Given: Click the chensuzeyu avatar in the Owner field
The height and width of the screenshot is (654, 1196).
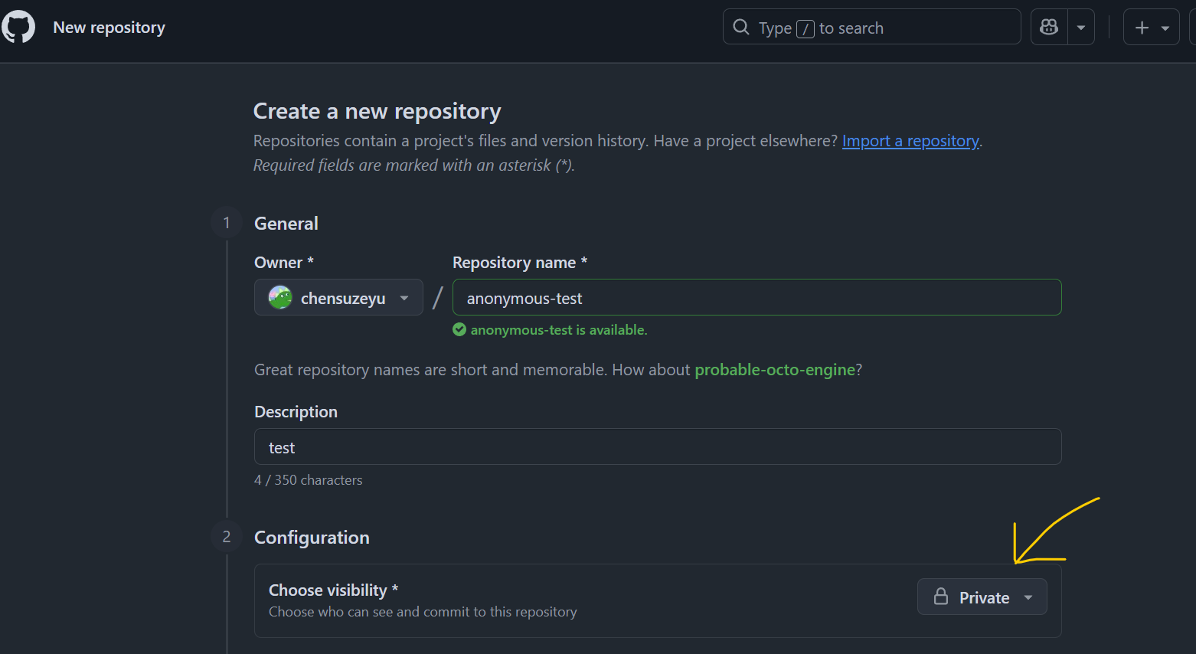Looking at the screenshot, I should [x=280, y=297].
